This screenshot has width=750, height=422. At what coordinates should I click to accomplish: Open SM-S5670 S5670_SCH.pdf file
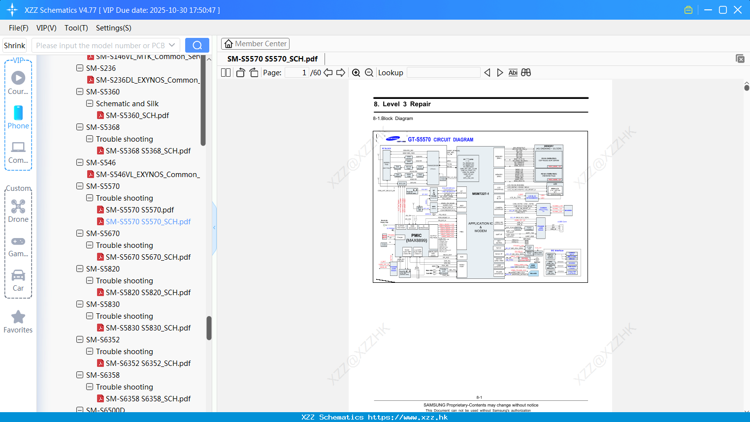pos(148,257)
